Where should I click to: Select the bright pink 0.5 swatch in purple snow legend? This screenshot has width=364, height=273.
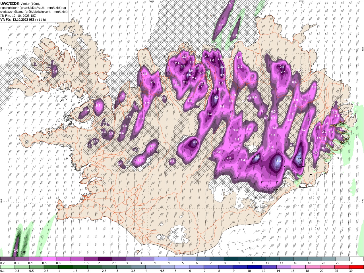(x=49, y=259)
